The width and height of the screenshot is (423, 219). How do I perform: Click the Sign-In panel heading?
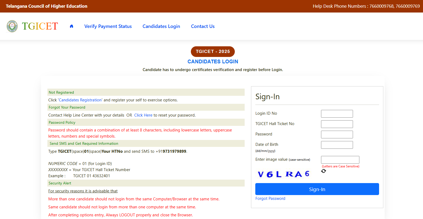[268, 97]
